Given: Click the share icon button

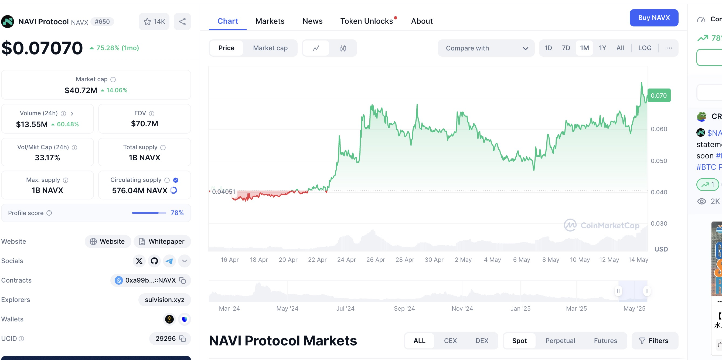Looking at the screenshot, I should coord(182,22).
